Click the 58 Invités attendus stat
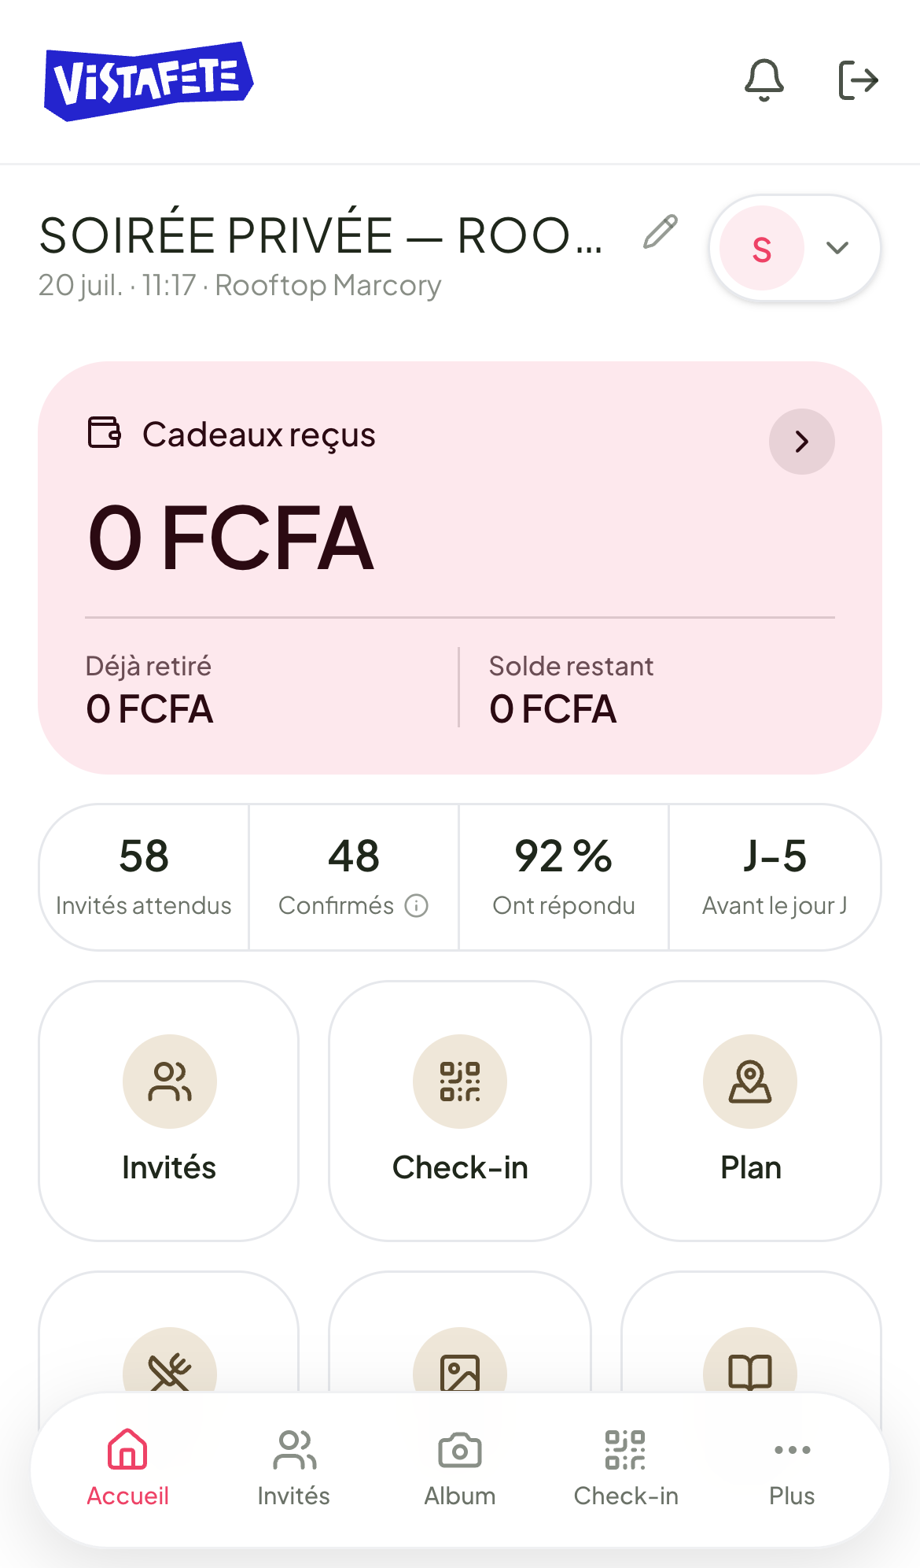Screen dimensions: 920x1568 tap(144, 877)
